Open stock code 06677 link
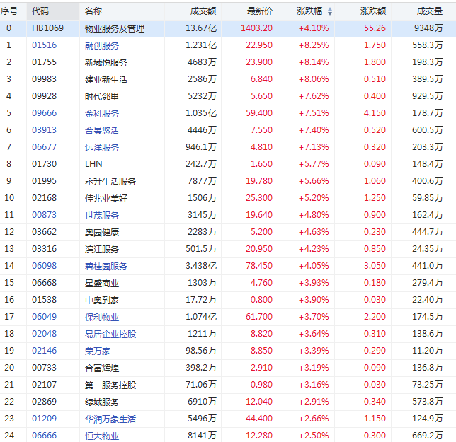The image size is (456, 442). pos(44,147)
